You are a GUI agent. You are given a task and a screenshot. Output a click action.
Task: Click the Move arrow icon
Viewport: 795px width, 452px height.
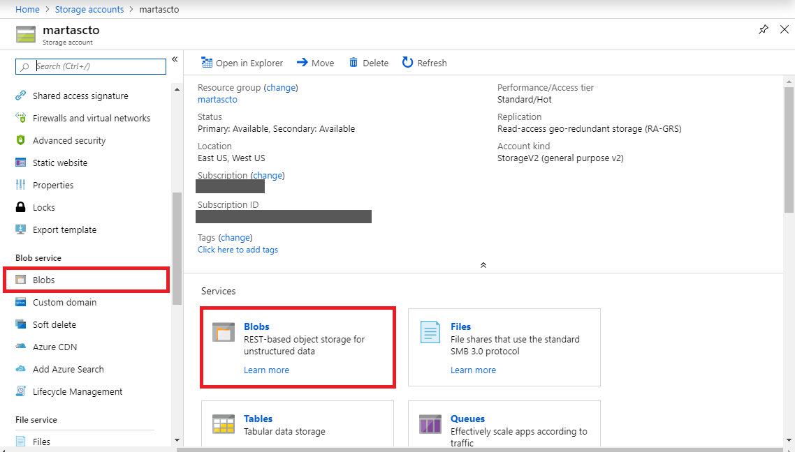point(302,62)
